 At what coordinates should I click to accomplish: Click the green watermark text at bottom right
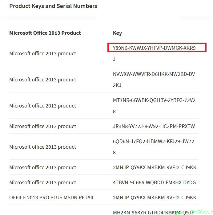point(197,212)
